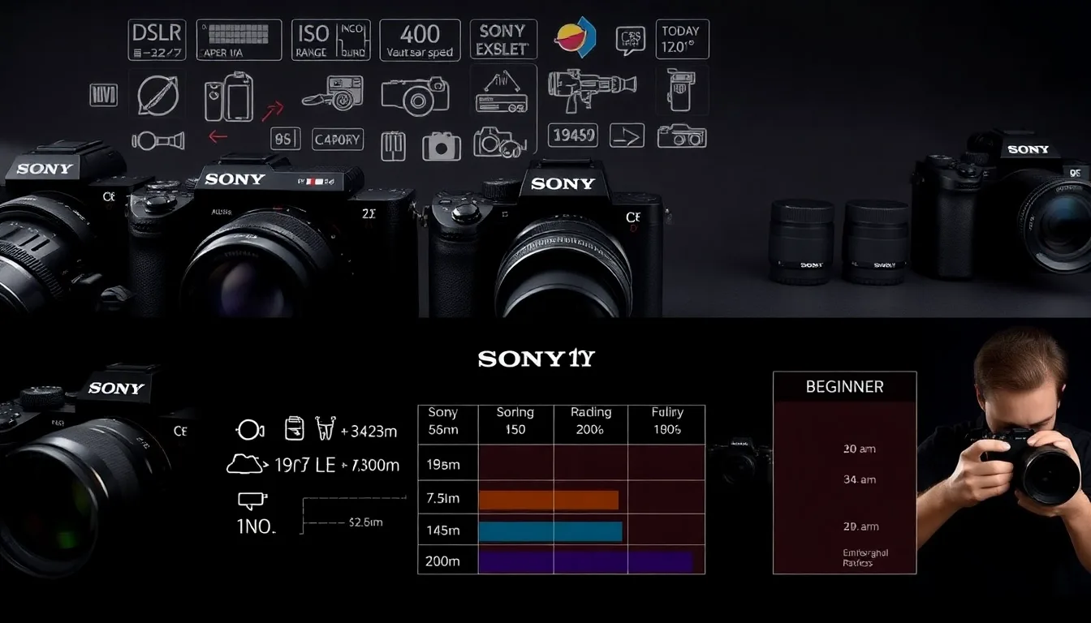Image resolution: width=1091 pixels, height=623 pixels.
Task: Click the 19459 number box
Action: (x=572, y=135)
